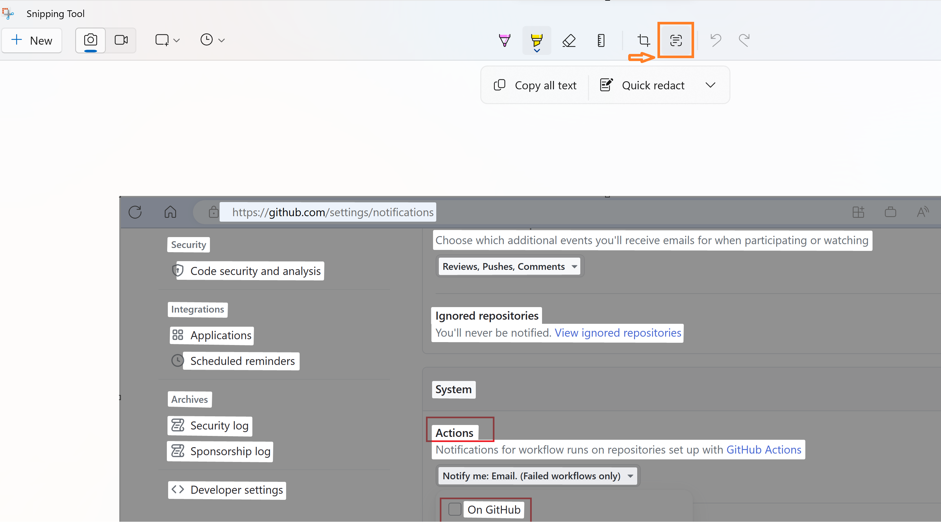
Task: Switch to screenshot snip mode
Action: point(91,40)
